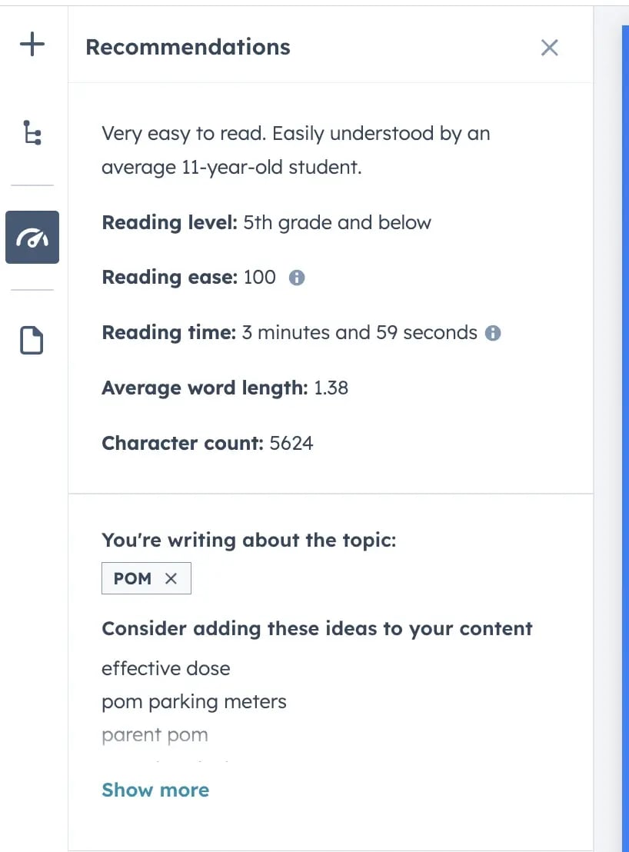Close the Recommendations panel
Viewport: 629px width, 852px height.
point(549,47)
